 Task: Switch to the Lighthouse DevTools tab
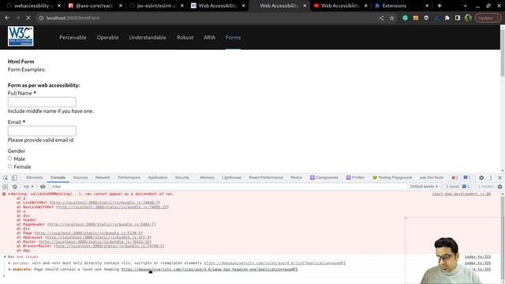231,177
